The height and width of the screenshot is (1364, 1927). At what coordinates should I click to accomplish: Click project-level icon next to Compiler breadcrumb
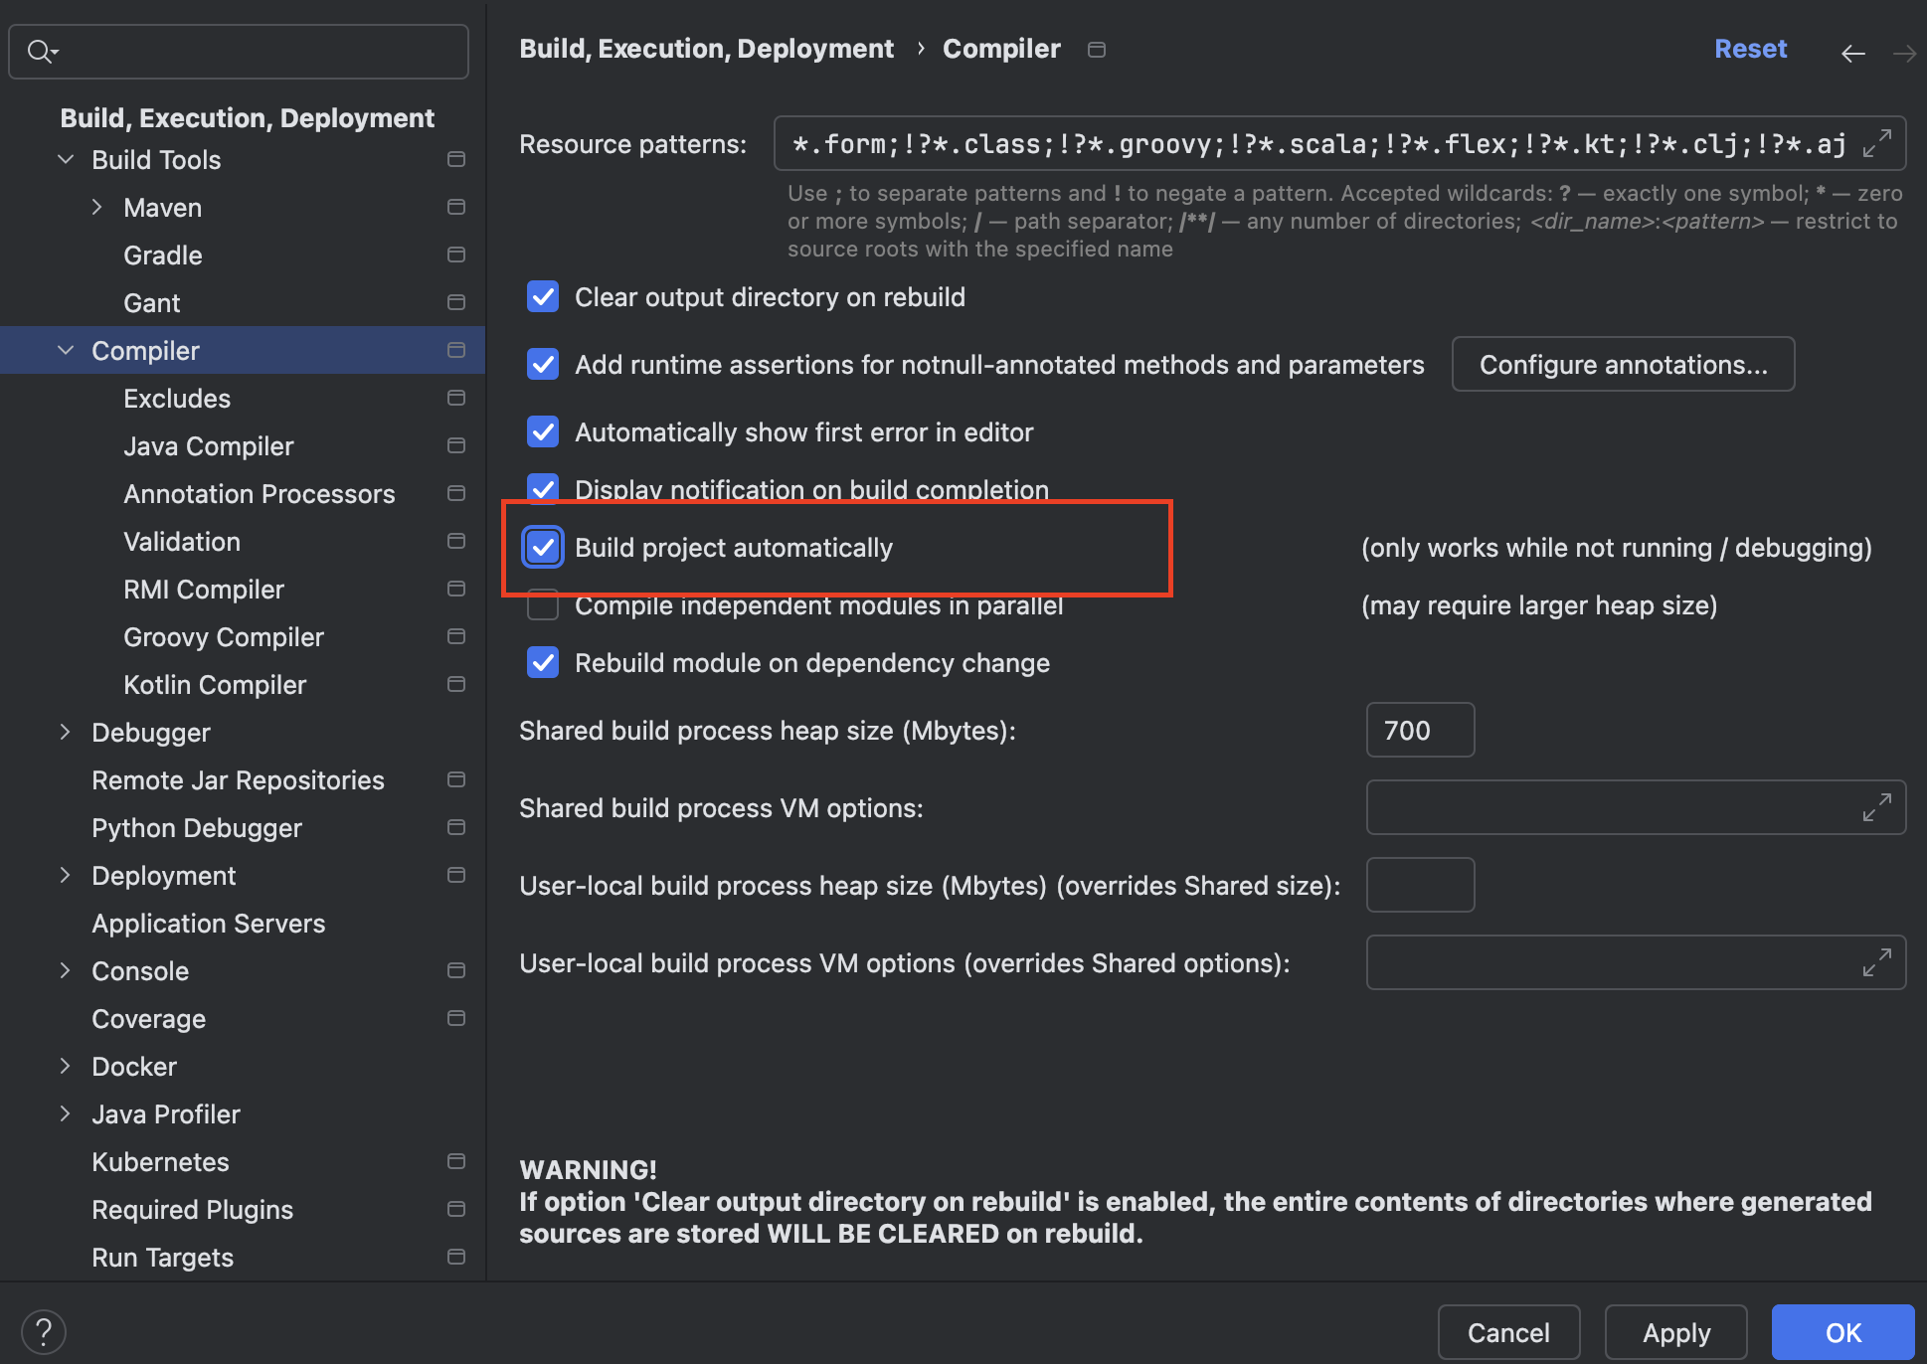(1097, 50)
